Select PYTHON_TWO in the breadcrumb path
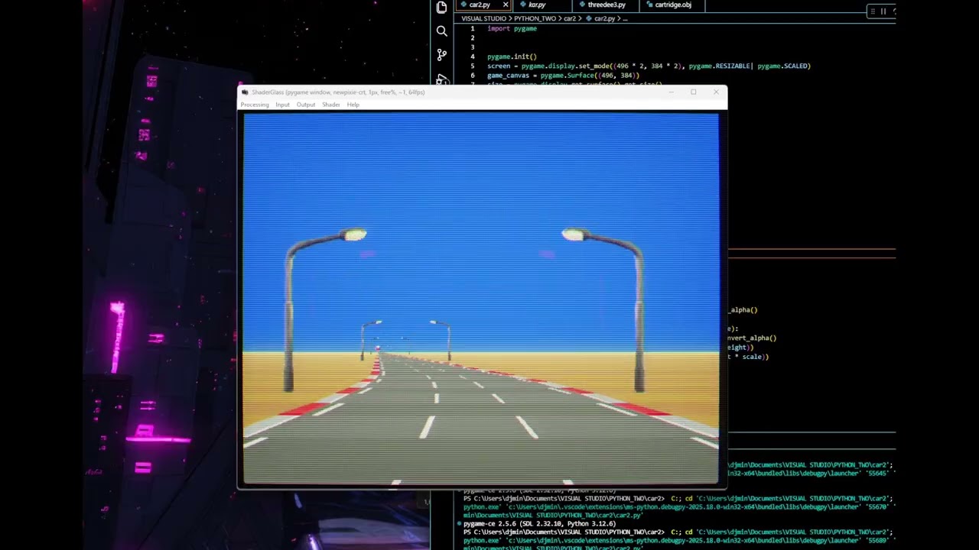The image size is (979, 550). [535, 18]
